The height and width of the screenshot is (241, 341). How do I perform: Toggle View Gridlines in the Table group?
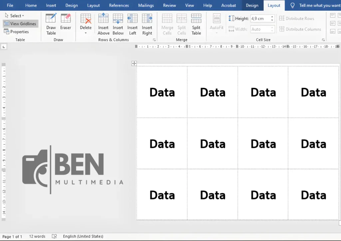(20, 23)
